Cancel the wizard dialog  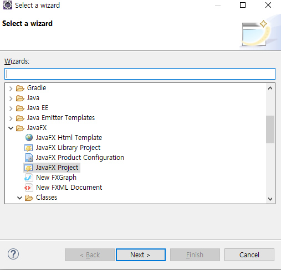pos(249,255)
